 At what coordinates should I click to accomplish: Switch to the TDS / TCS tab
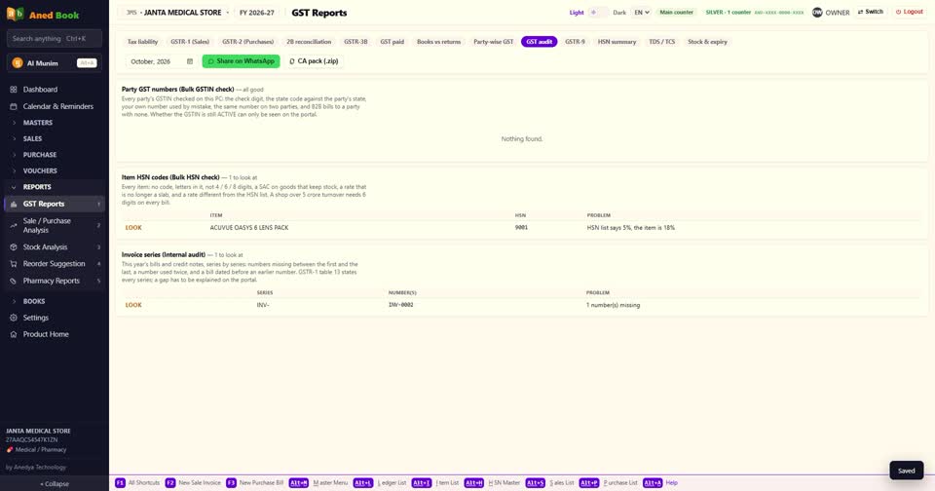[x=662, y=42]
